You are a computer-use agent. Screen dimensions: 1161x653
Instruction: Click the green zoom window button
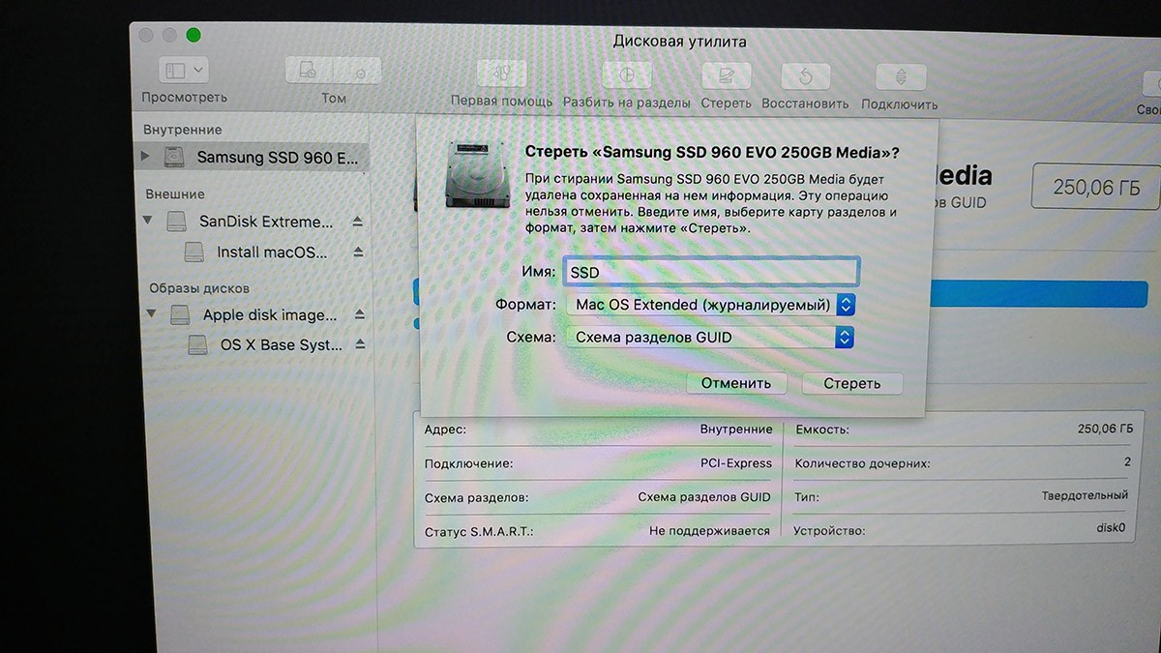pyautogui.click(x=193, y=36)
